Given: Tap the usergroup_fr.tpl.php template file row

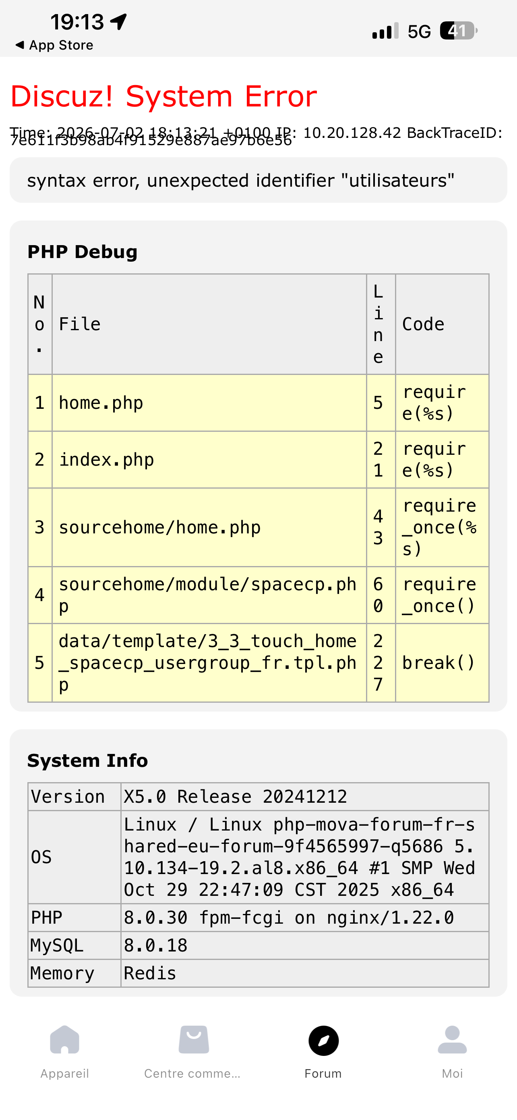Looking at the screenshot, I should point(258,663).
